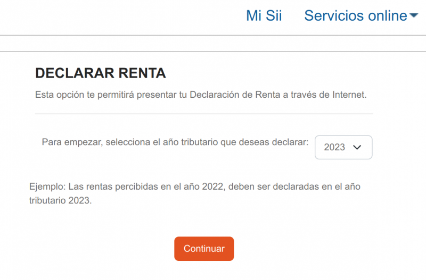Click the "Para empezar, selecciona el año" label
Screen dimensions: 426x280
click(x=175, y=142)
